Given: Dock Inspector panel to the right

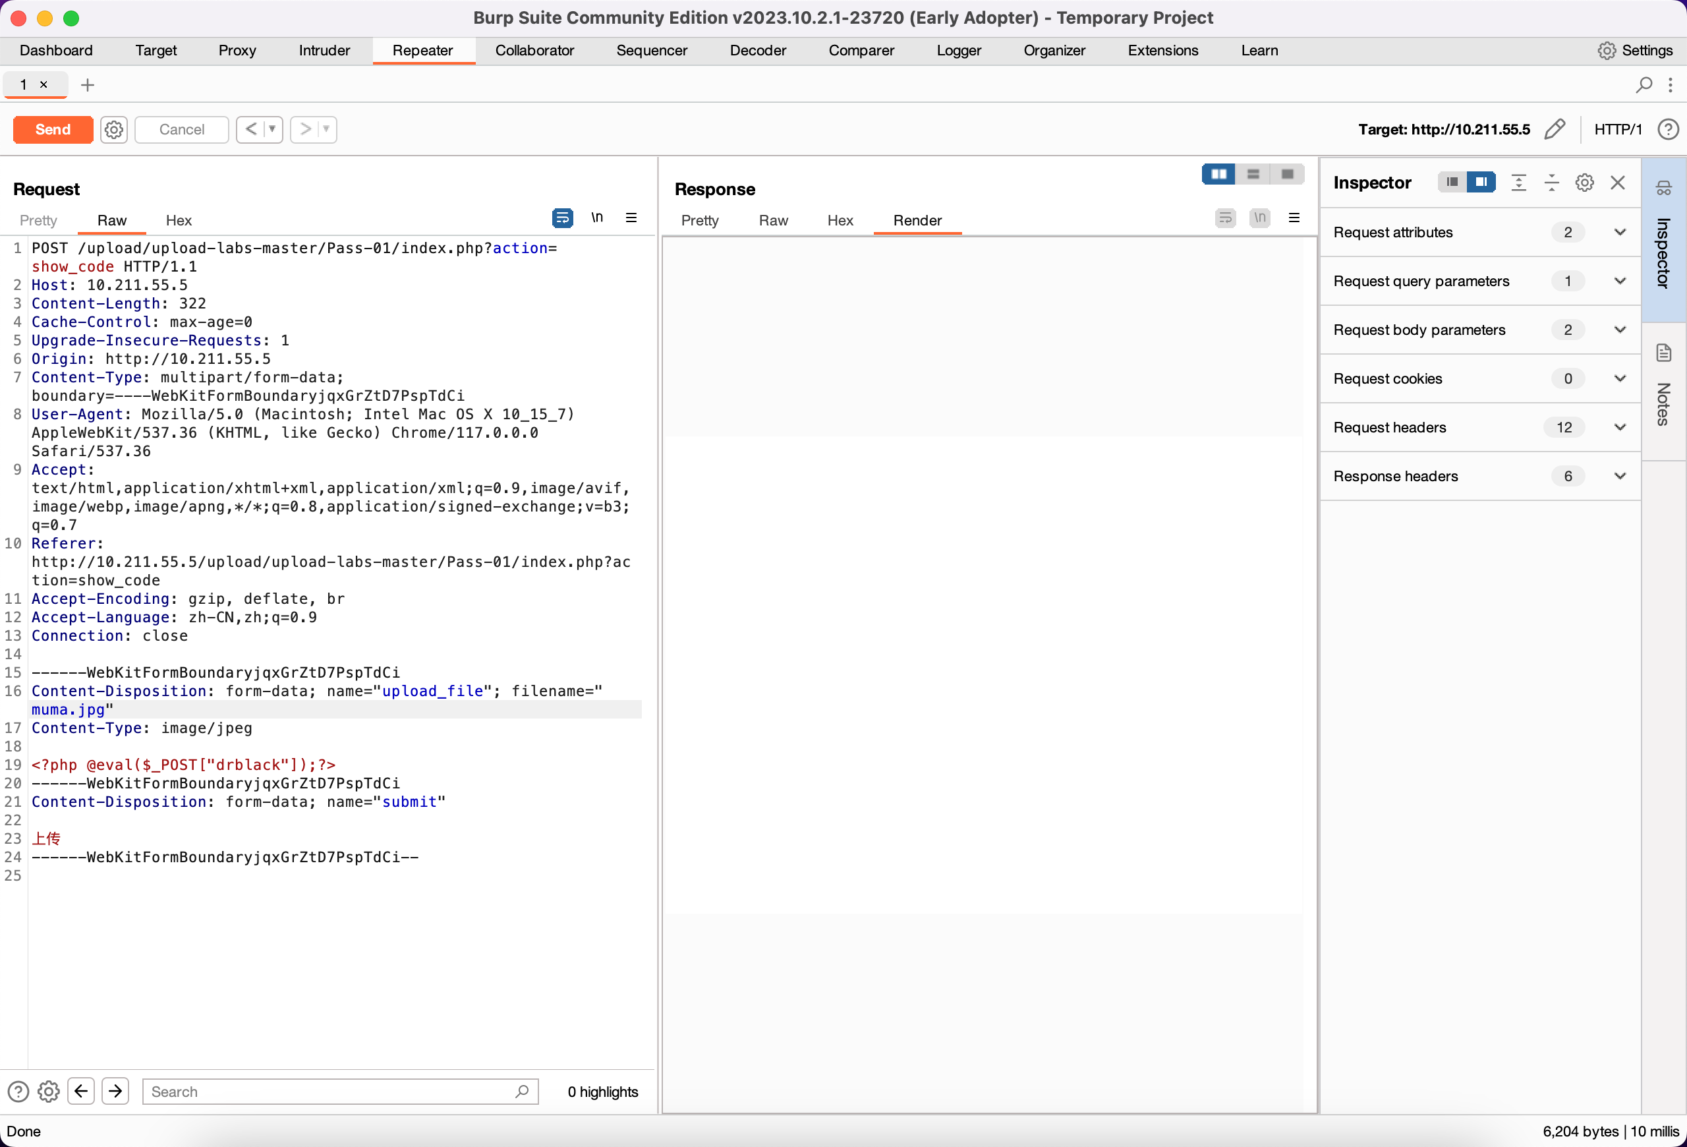Looking at the screenshot, I should pyautogui.click(x=1481, y=181).
